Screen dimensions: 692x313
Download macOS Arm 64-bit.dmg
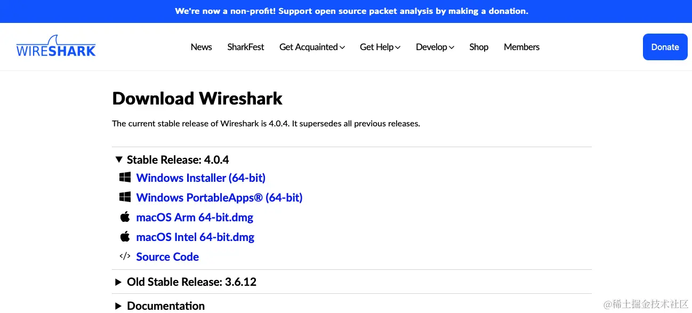click(195, 217)
